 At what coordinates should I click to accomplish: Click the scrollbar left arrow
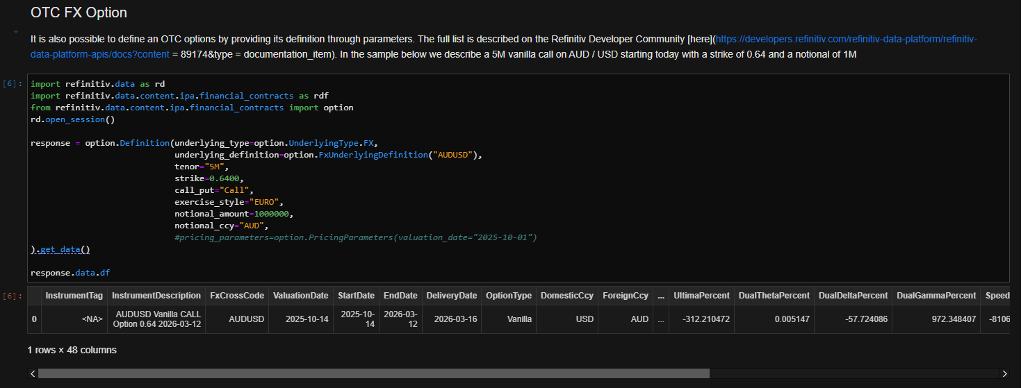(x=33, y=373)
